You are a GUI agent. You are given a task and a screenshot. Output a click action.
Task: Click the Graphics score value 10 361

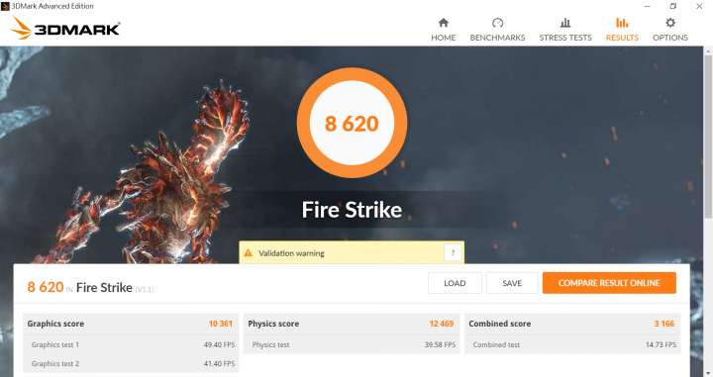pyautogui.click(x=220, y=324)
